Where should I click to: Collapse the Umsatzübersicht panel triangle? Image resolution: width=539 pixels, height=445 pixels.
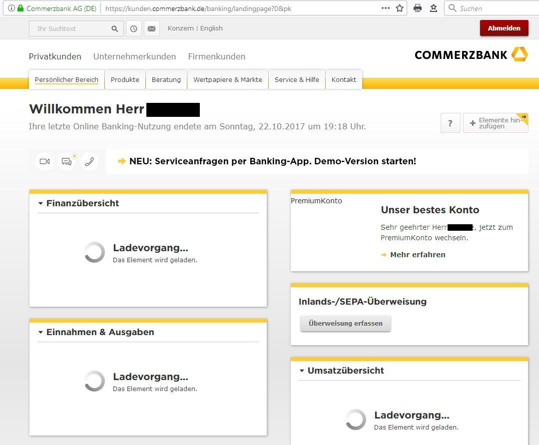302,371
